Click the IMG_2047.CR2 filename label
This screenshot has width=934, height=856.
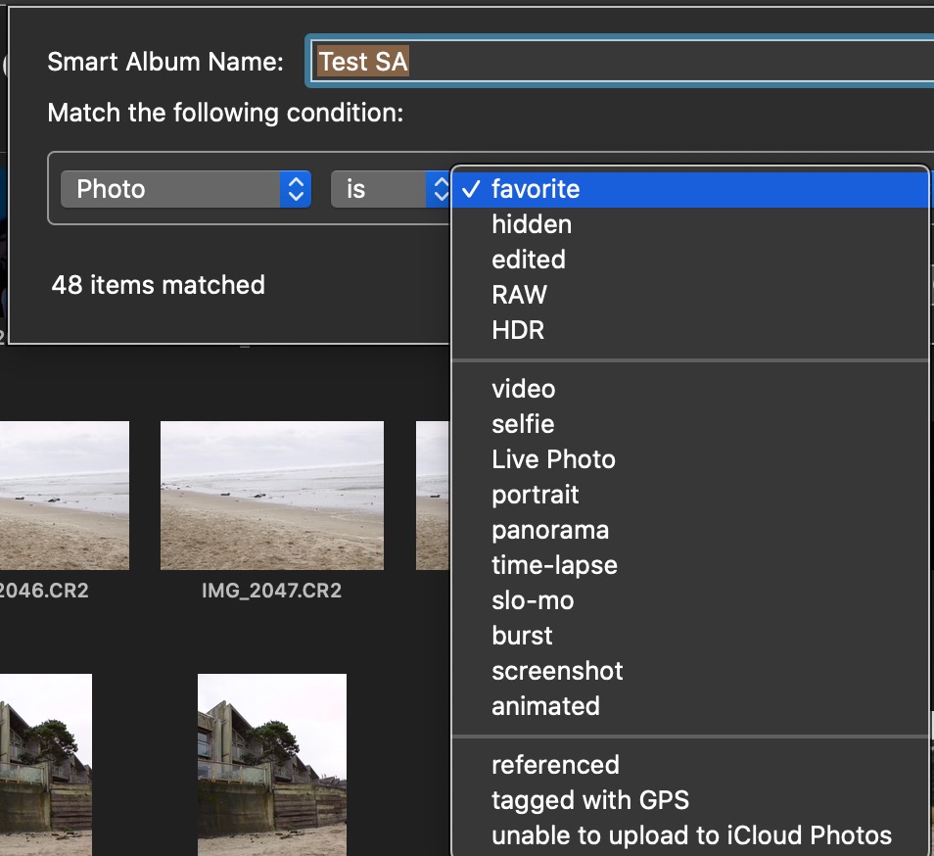coord(271,592)
